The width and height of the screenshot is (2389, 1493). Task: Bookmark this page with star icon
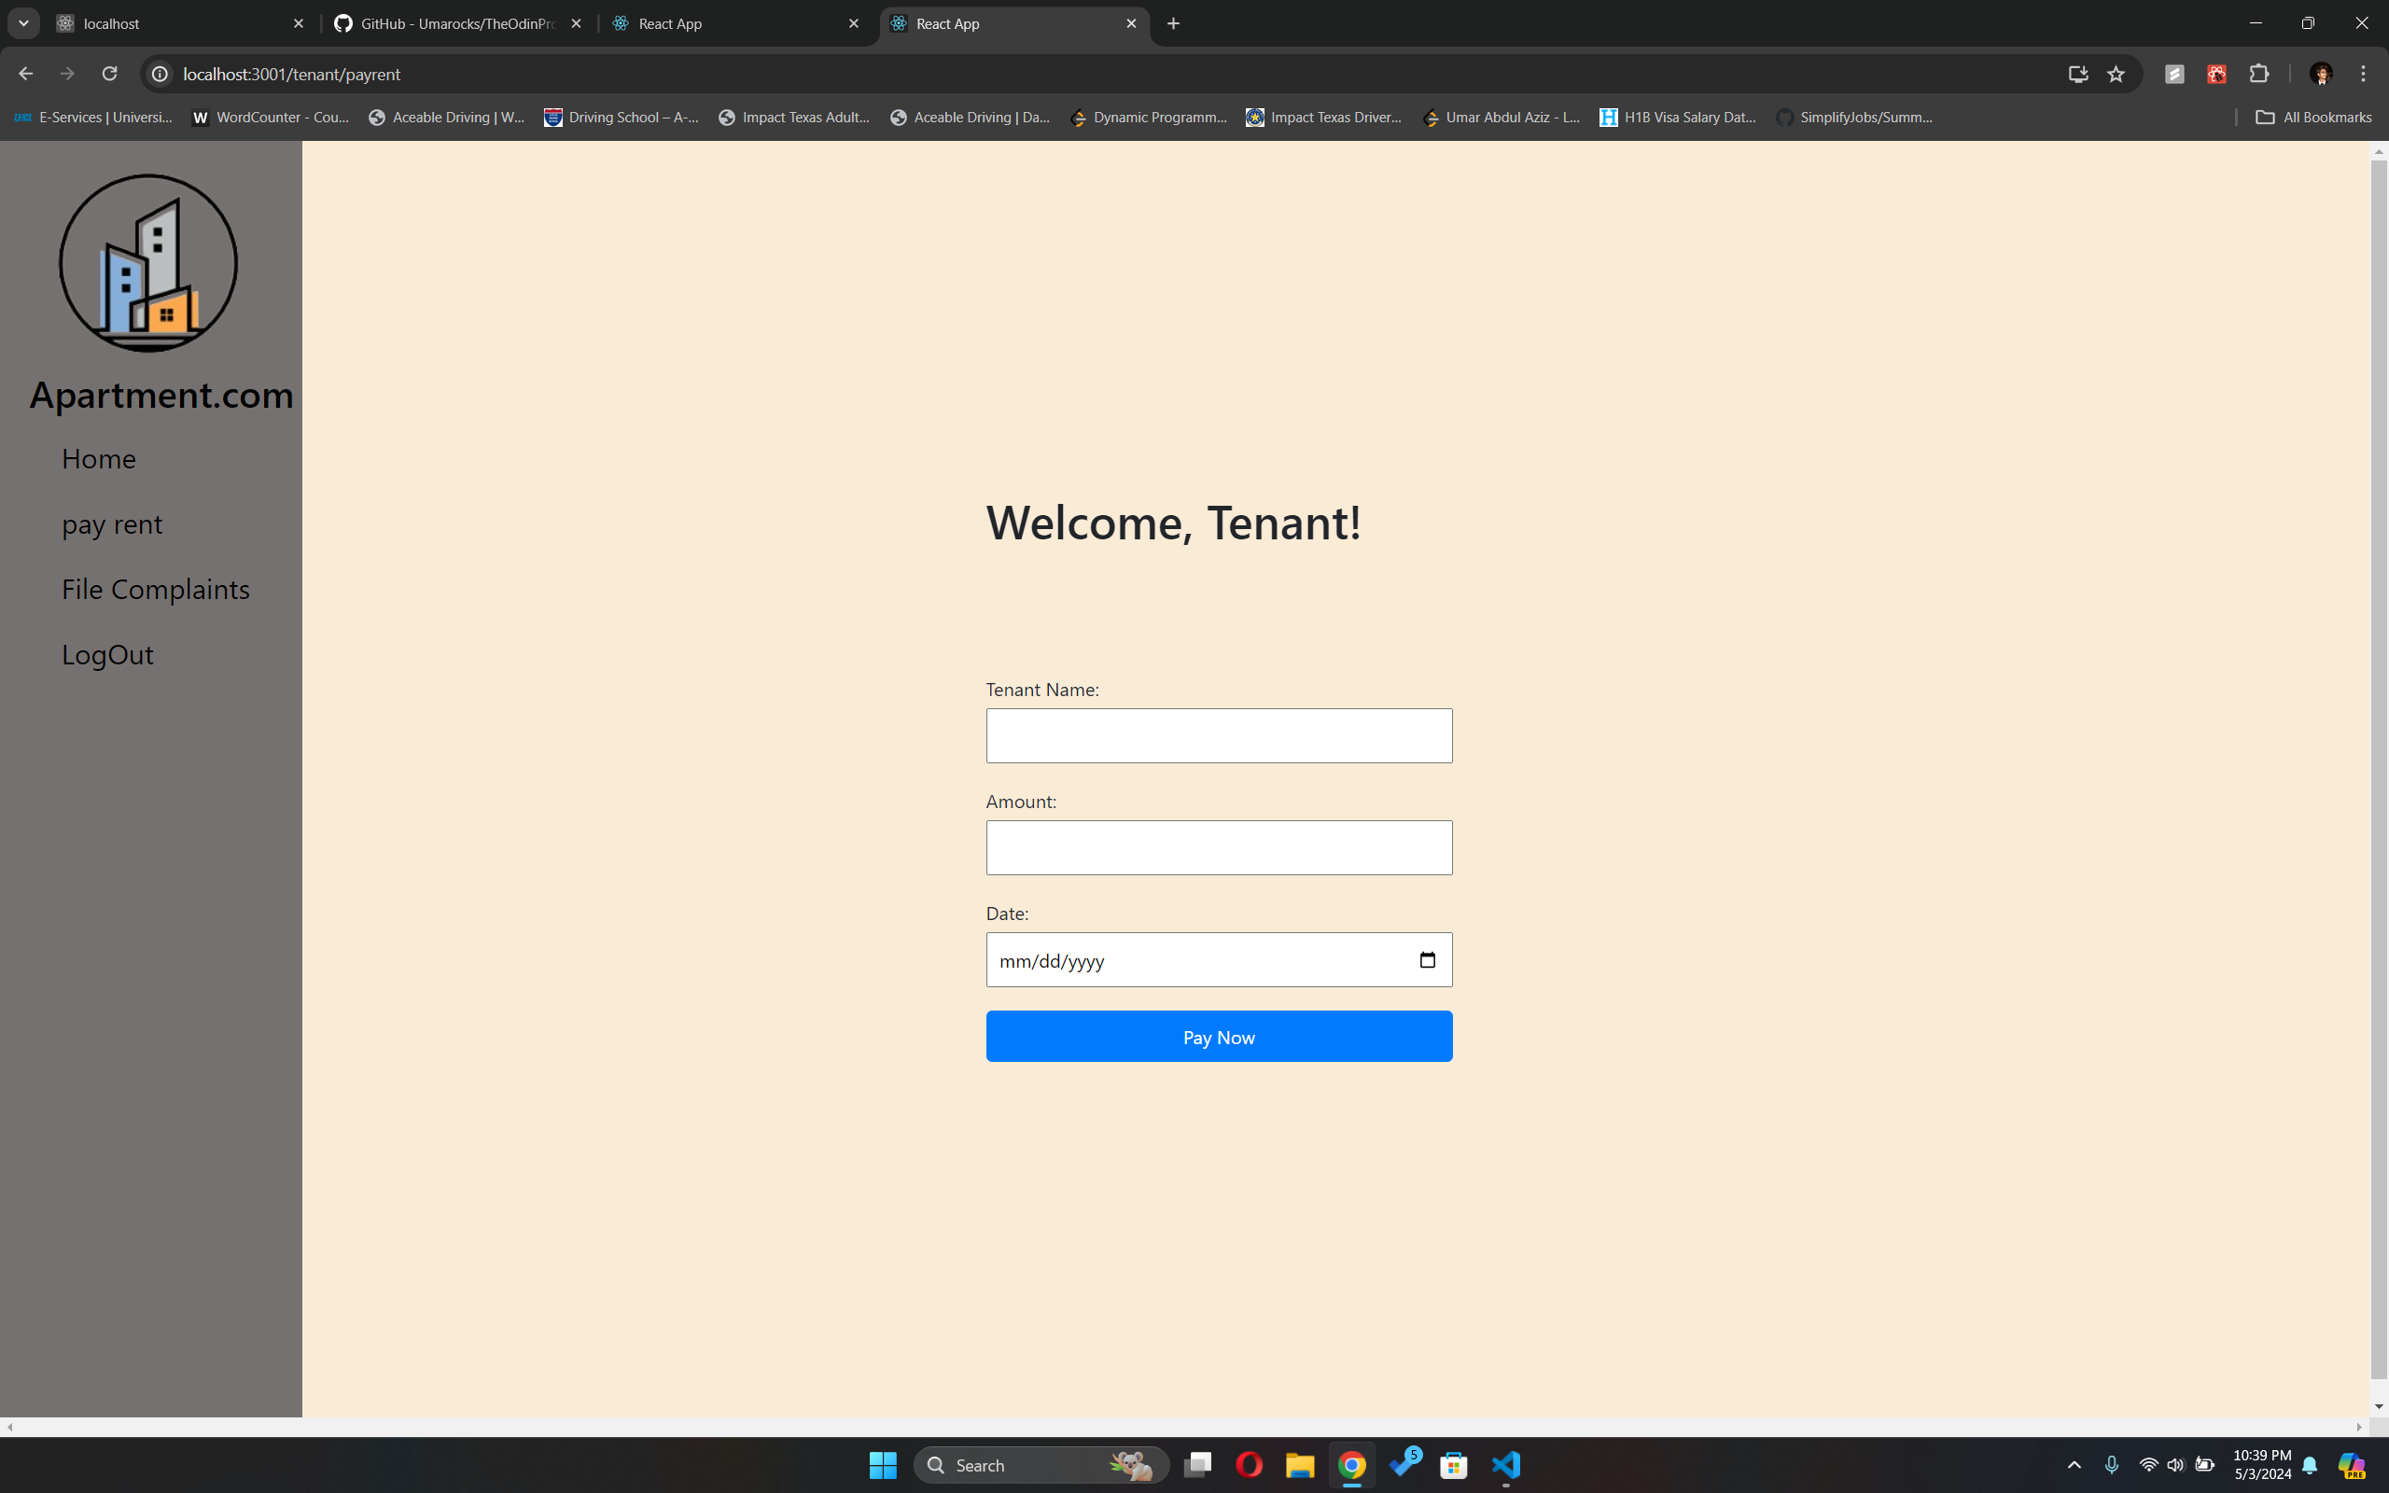tap(2116, 74)
